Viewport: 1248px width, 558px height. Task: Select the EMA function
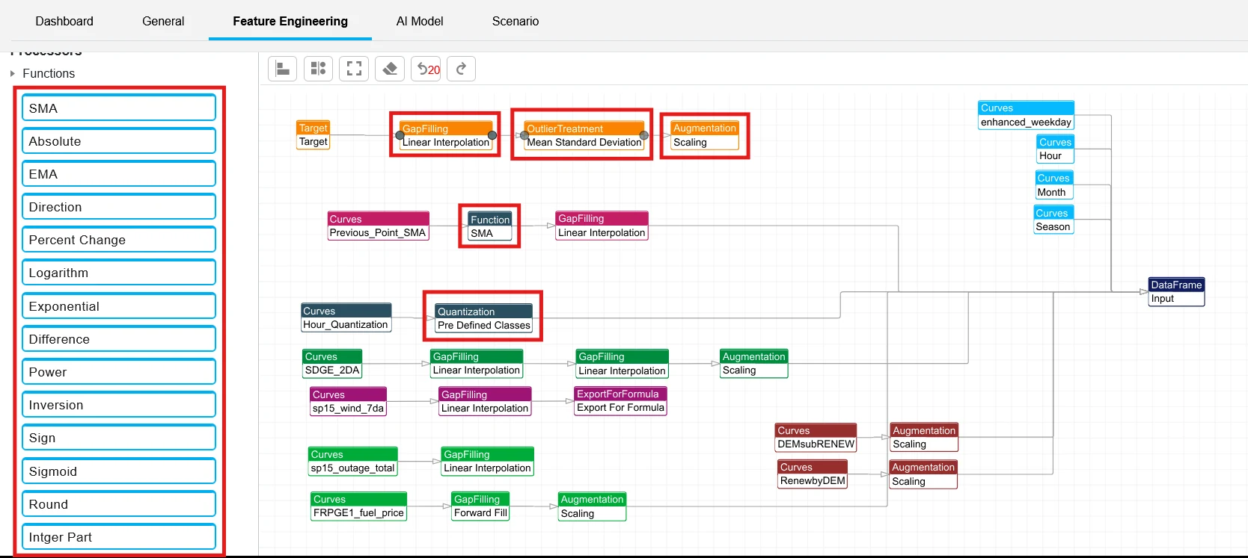click(119, 174)
